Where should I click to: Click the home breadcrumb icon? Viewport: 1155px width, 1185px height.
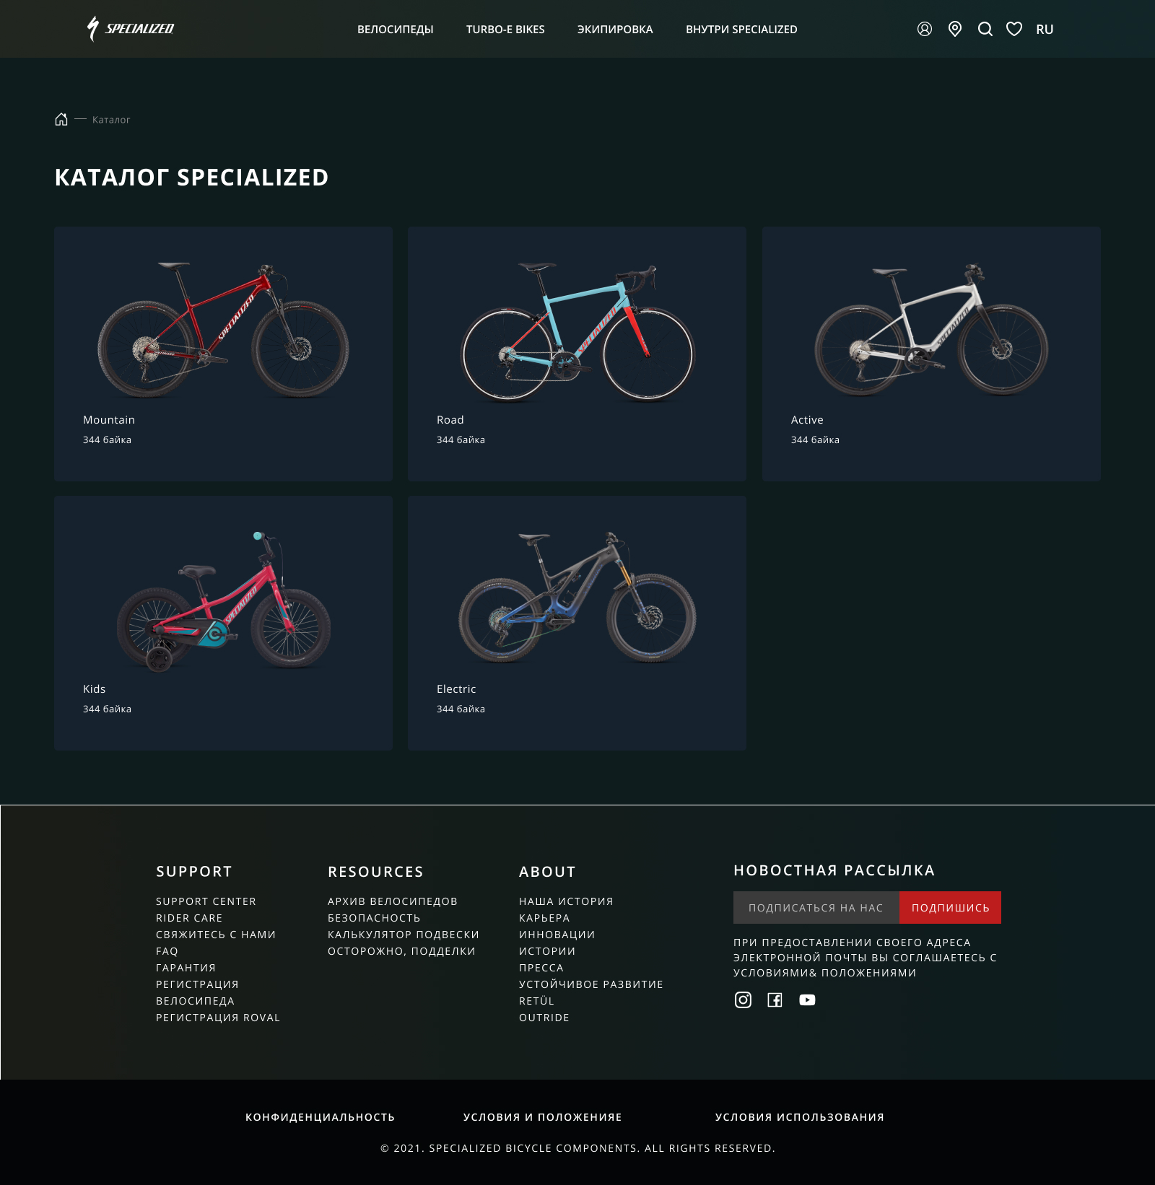pos(61,119)
